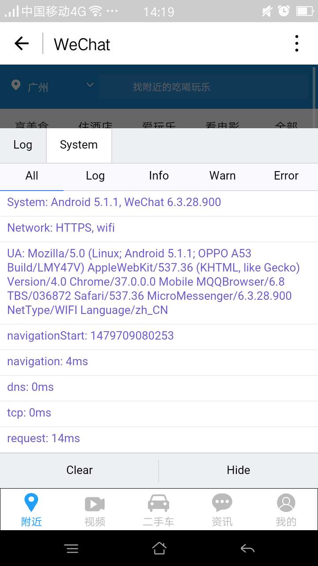Select the Network: HTTPS, wifi line
The image size is (318, 566).
click(159, 228)
